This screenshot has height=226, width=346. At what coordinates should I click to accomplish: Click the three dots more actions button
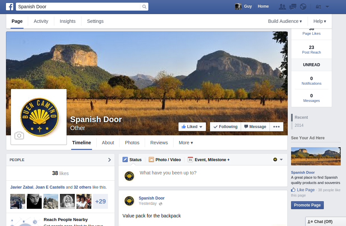(276, 127)
